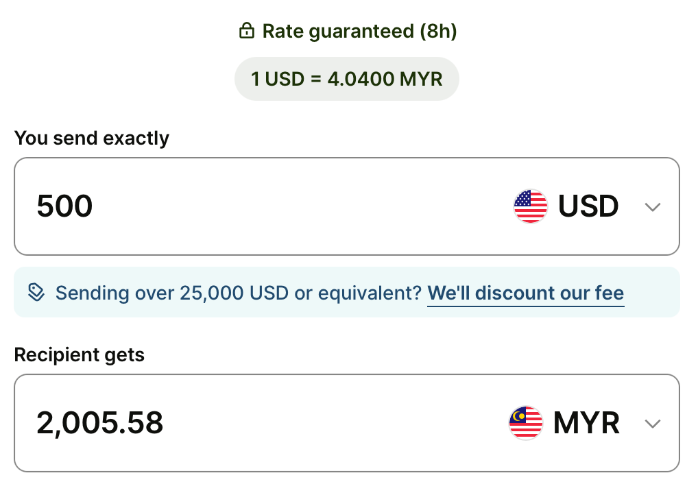Click the "Recipient gets" label

tap(80, 354)
